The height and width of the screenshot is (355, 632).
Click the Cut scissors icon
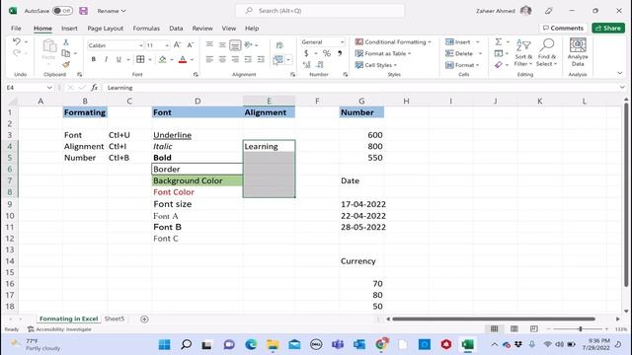[x=66, y=42]
